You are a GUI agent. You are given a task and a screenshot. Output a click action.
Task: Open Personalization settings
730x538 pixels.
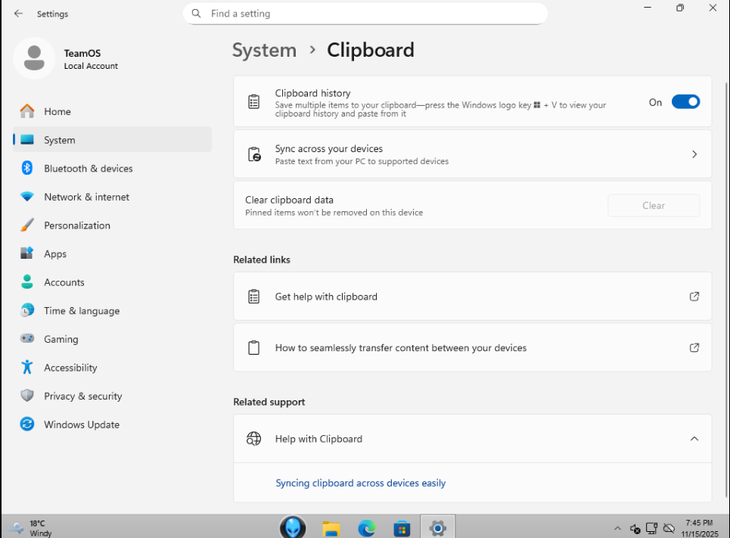(112, 225)
